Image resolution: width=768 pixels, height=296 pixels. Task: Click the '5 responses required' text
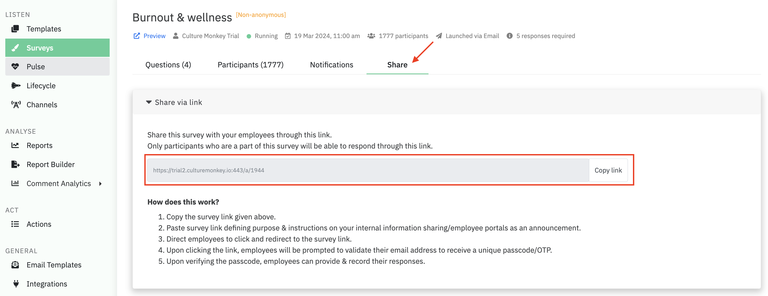point(545,36)
